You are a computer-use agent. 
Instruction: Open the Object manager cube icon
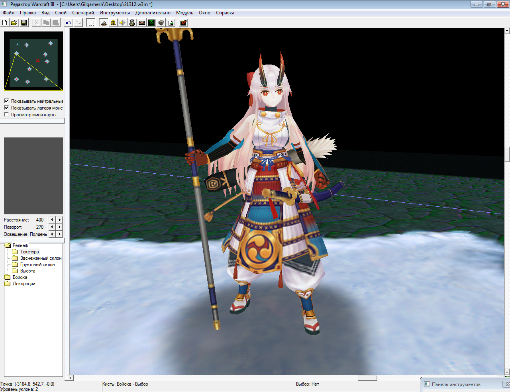[161, 23]
